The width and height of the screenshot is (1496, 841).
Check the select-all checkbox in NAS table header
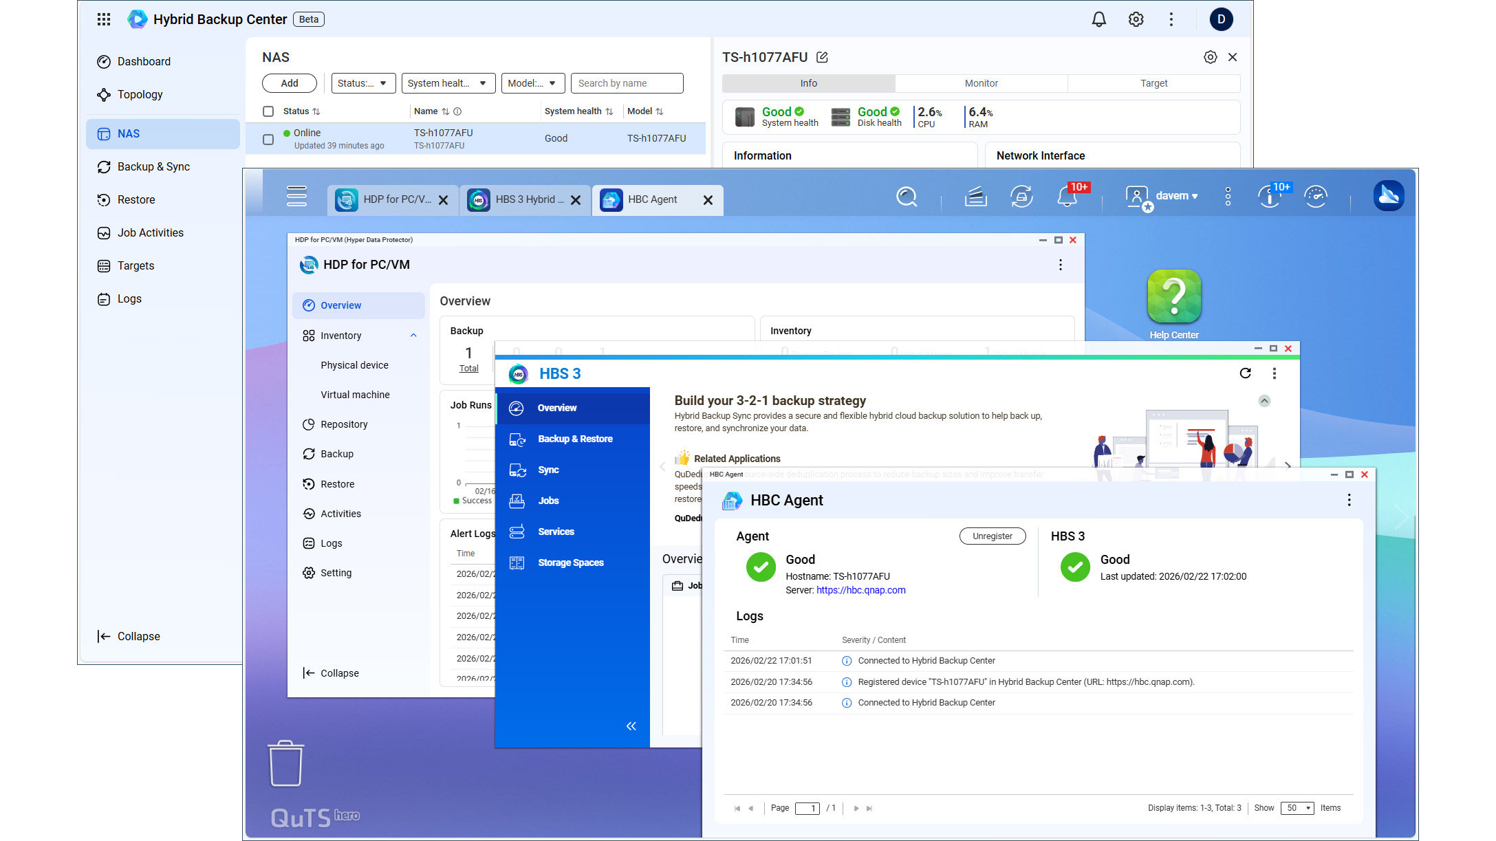click(x=268, y=111)
